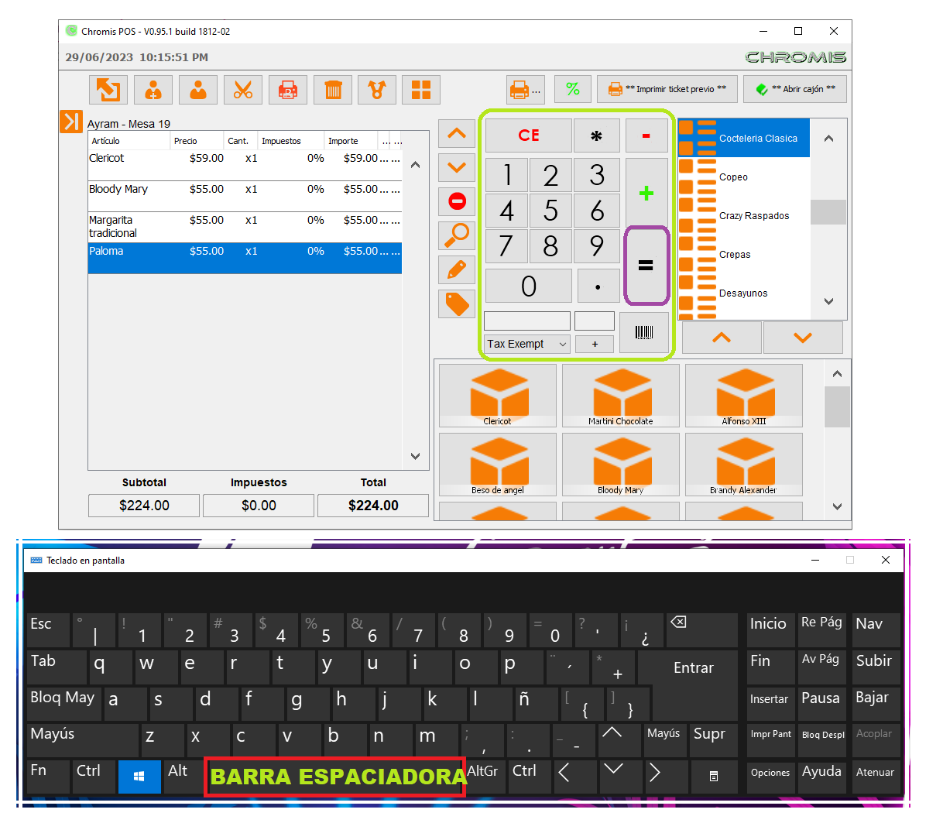Viewport: 943px width, 830px height.
Task: Click the equals key on keypad
Action: click(x=646, y=266)
